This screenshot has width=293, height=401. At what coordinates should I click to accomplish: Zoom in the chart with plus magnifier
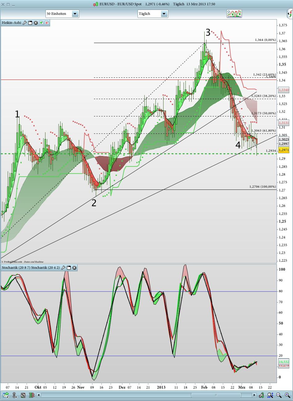point(287,395)
